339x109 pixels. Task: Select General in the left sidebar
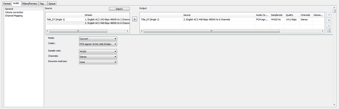coord(24,9)
